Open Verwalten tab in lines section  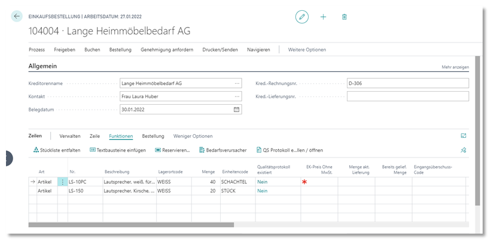[70, 136]
